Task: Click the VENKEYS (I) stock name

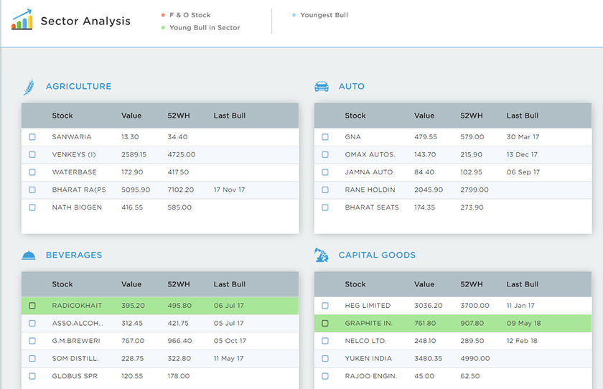Action: coord(74,154)
